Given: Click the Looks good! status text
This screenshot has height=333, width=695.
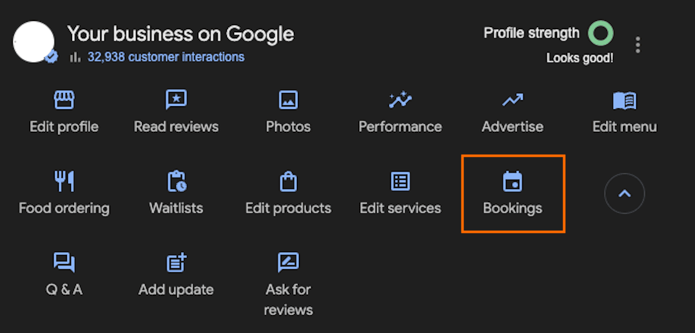Looking at the screenshot, I should coord(580,58).
